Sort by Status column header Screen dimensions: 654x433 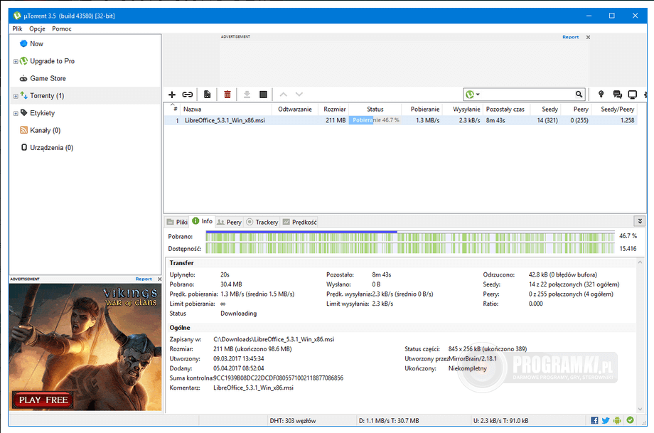375,109
